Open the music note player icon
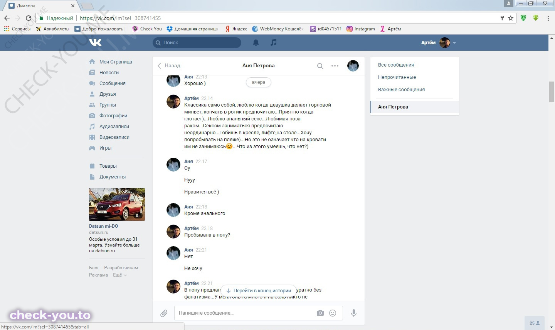 point(273,42)
